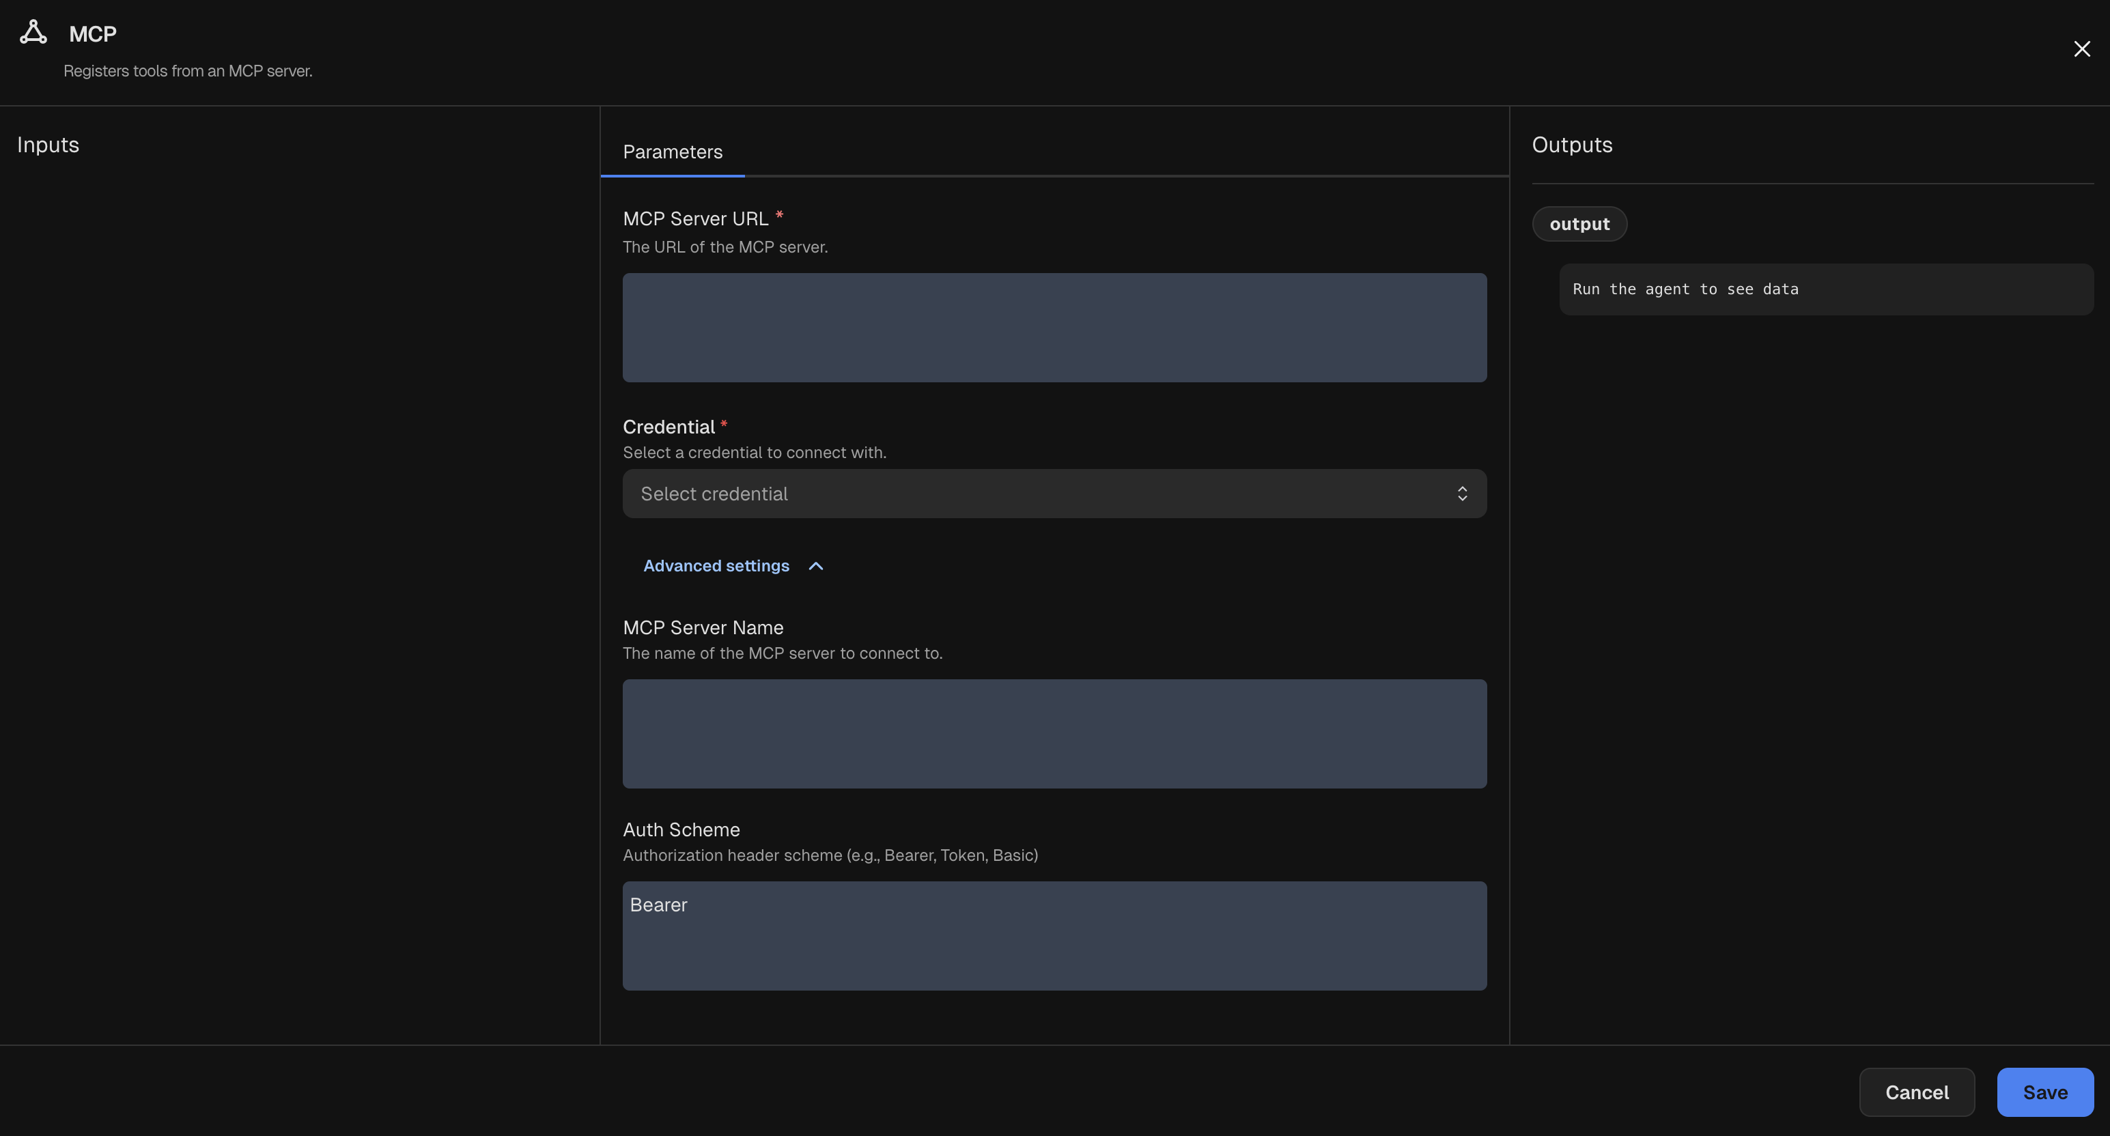Select the Outputs panel heading

coord(1571,144)
